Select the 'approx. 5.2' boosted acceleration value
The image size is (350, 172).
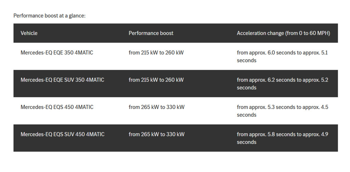(317, 80)
